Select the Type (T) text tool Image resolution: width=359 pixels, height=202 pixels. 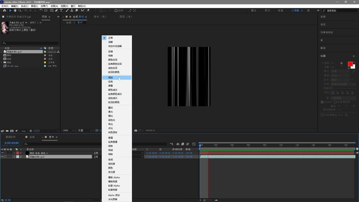(61, 10)
